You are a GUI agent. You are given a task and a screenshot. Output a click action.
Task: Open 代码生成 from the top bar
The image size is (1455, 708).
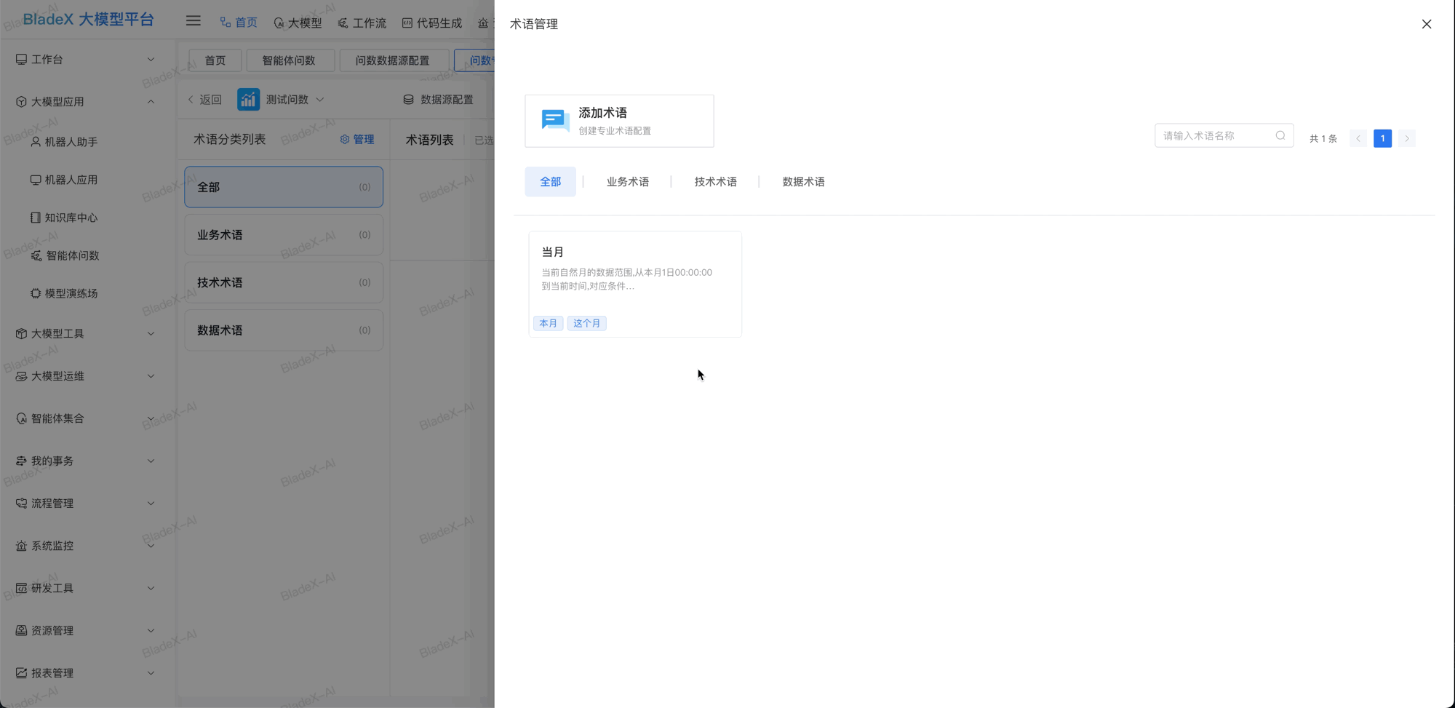431,23
